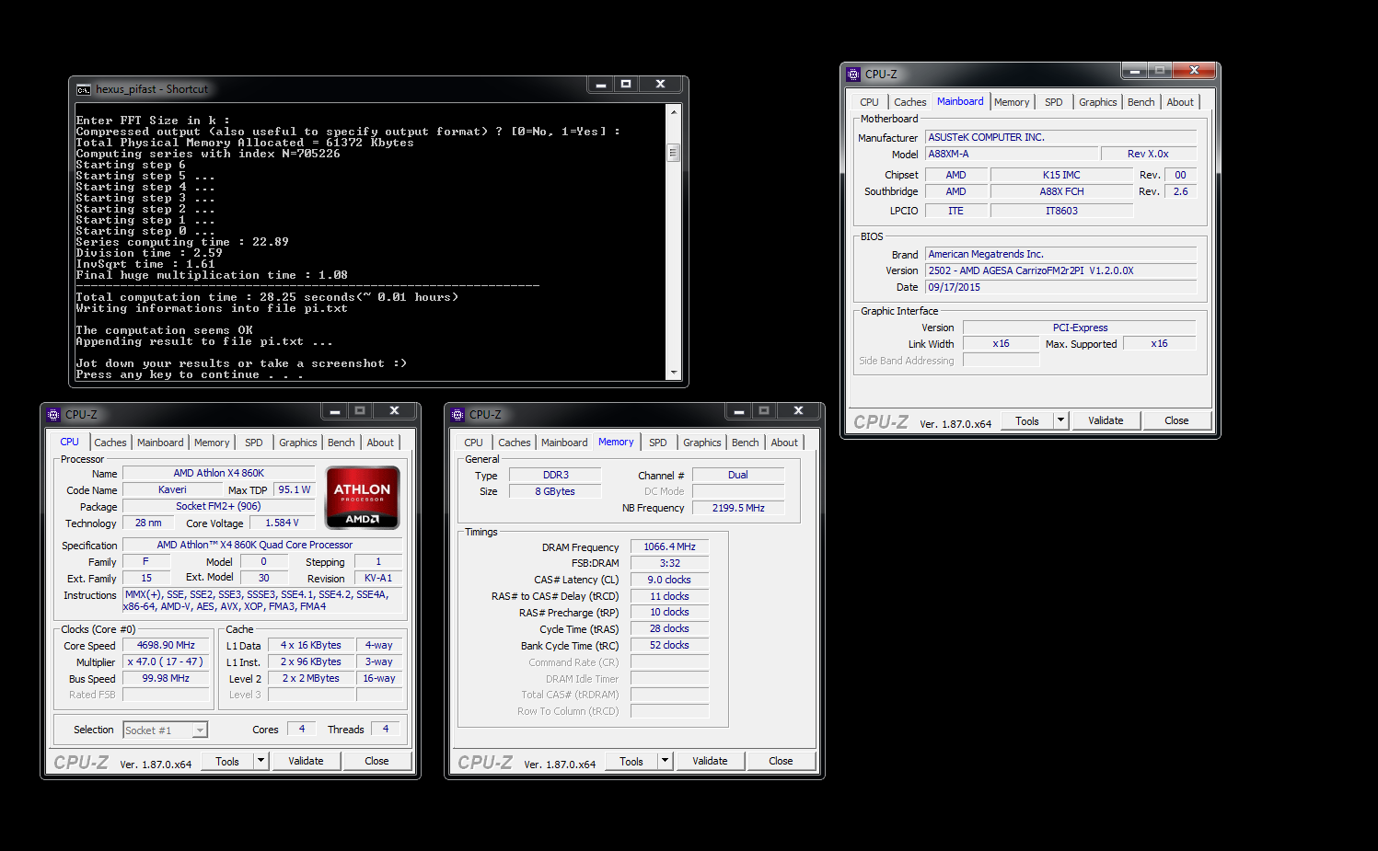The height and width of the screenshot is (851, 1378).
Task: Click Validate button in Memory window
Action: pos(710,761)
